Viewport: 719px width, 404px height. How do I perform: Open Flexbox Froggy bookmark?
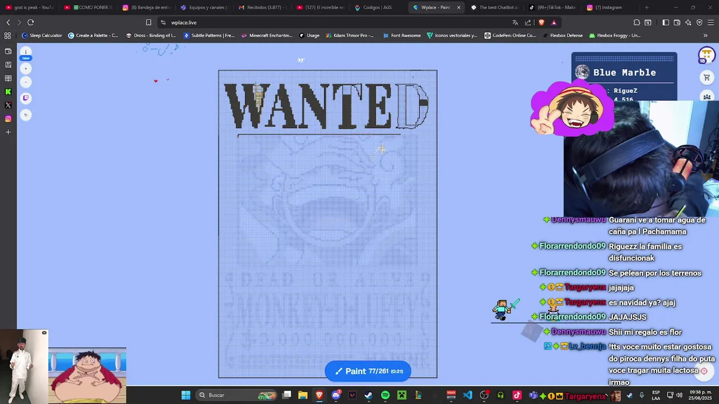pyautogui.click(x=615, y=35)
